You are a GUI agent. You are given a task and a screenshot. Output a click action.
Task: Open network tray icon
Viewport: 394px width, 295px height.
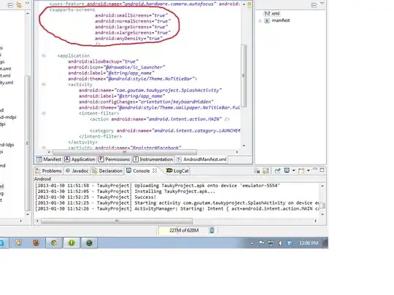[271, 243]
